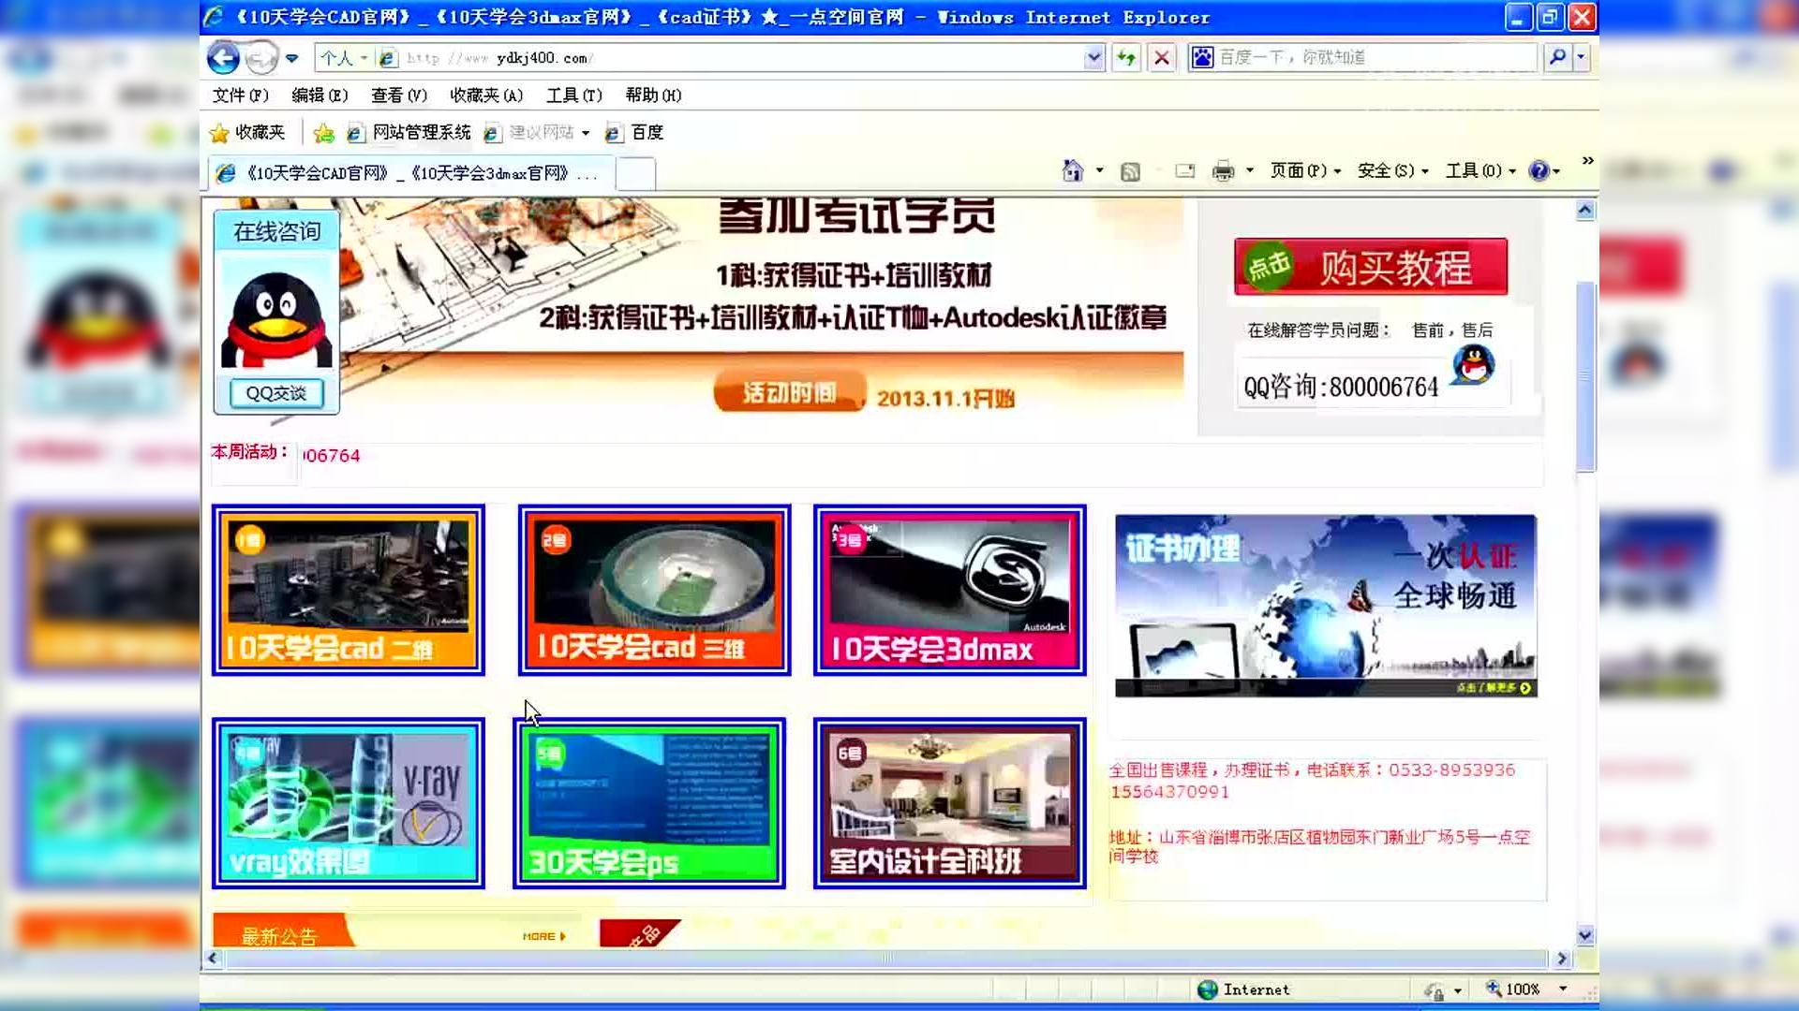1799x1011 pixels.
Task: Click the red Stop loading icon
Action: [1162, 58]
